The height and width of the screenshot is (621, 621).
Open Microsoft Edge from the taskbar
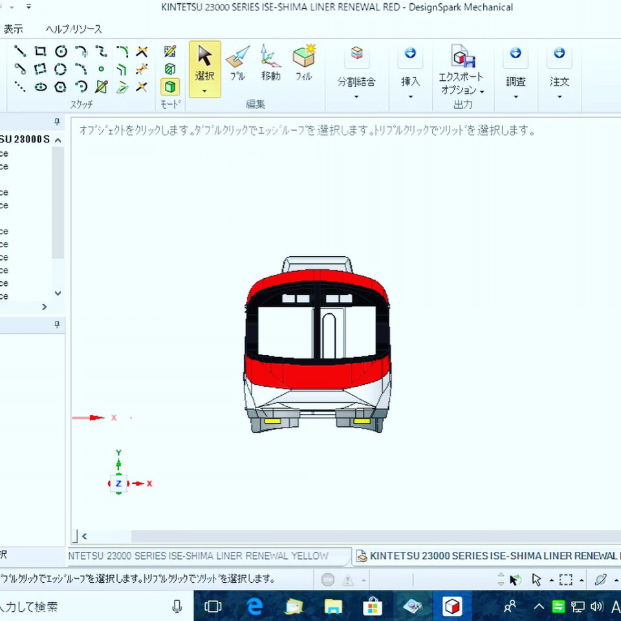tap(254, 606)
